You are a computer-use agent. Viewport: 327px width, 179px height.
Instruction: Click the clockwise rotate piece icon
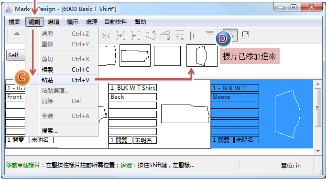coord(165,35)
